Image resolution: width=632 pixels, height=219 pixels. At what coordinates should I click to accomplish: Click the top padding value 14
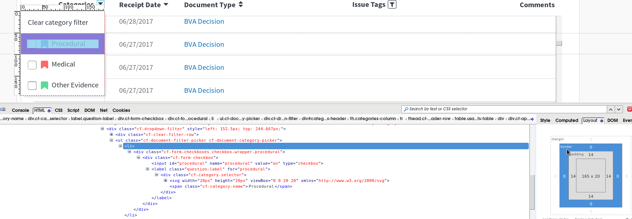click(x=591, y=155)
